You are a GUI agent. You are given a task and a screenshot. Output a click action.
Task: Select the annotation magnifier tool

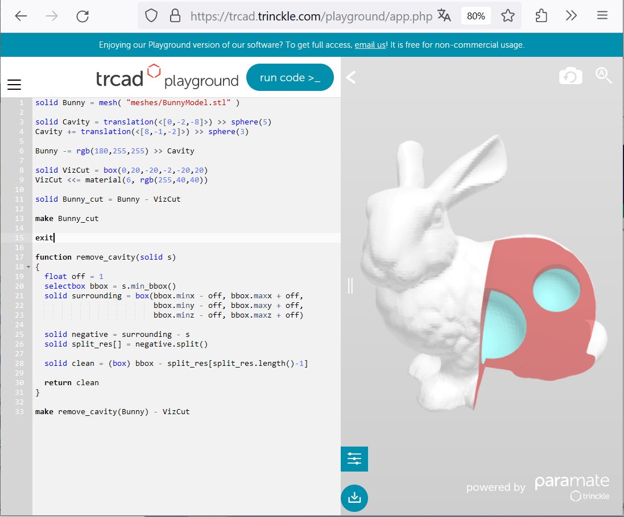pyautogui.click(x=604, y=75)
